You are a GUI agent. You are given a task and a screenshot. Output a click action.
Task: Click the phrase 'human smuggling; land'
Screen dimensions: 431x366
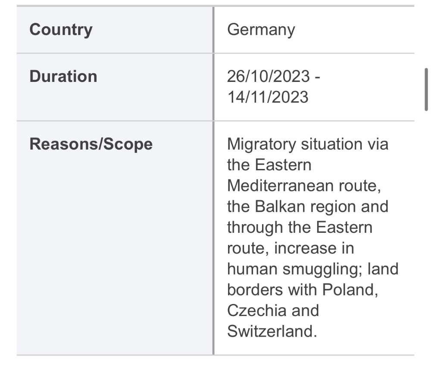pyautogui.click(x=313, y=269)
